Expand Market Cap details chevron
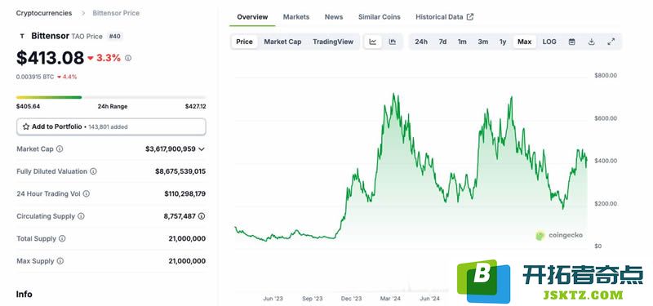This screenshot has width=653, height=306. click(x=202, y=149)
